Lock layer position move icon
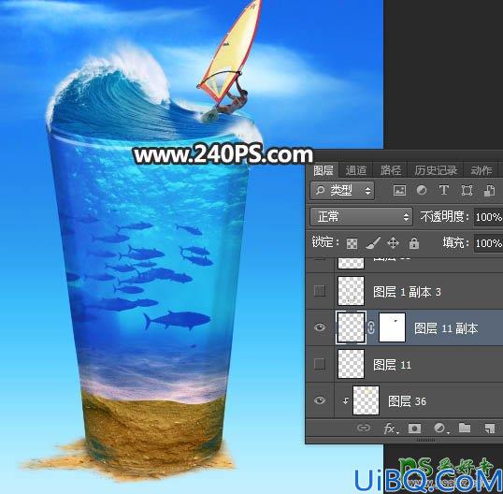503x494 pixels. click(x=394, y=243)
